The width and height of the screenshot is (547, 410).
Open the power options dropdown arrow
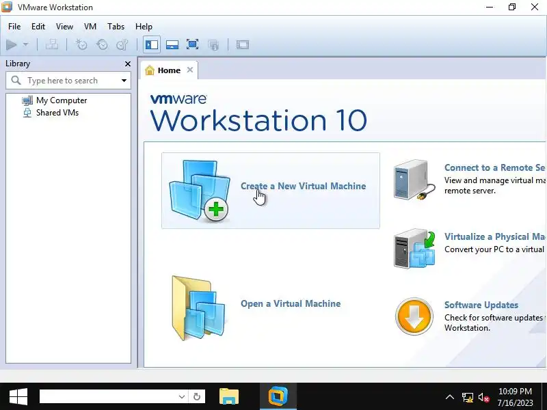tap(25, 44)
